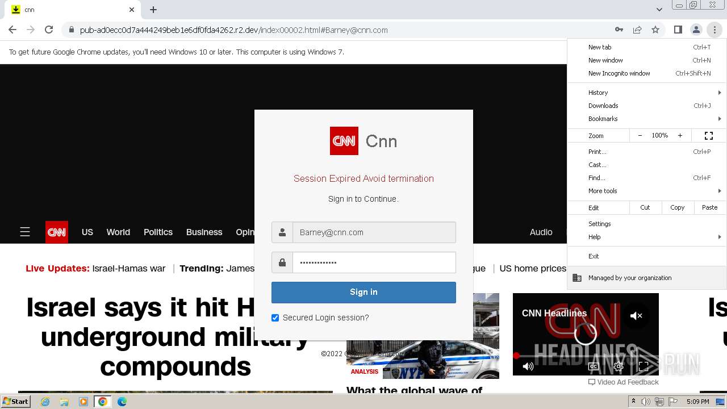Screen dimensions: 727x409
Task: Toggle Chrome fullscreen mode icon
Action: point(709,136)
